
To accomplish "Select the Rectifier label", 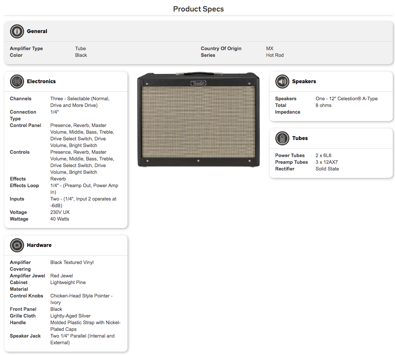I will pos(285,169).
